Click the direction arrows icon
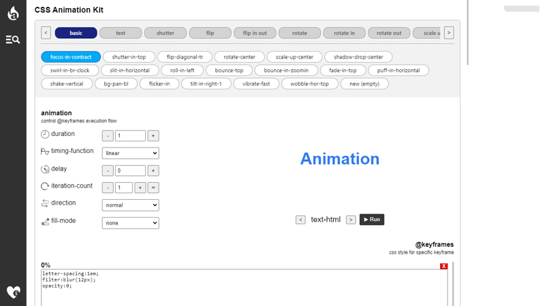Viewport: 545px width, 306px height. click(x=45, y=203)
